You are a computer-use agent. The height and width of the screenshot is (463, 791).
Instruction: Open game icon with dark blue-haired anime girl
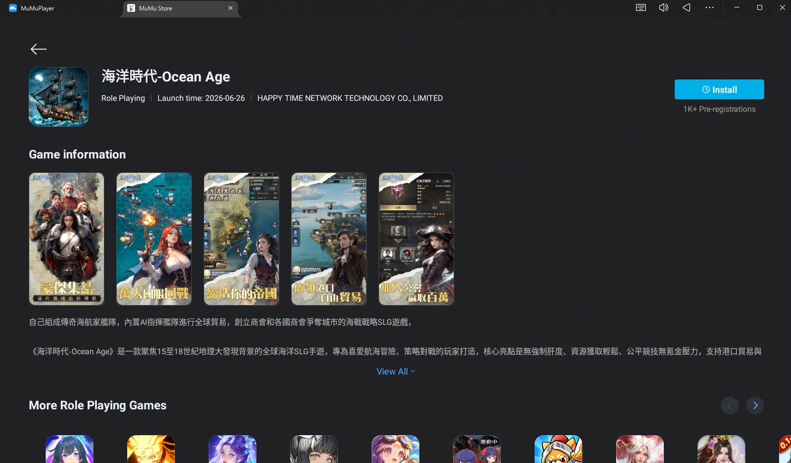pos(70,449)
